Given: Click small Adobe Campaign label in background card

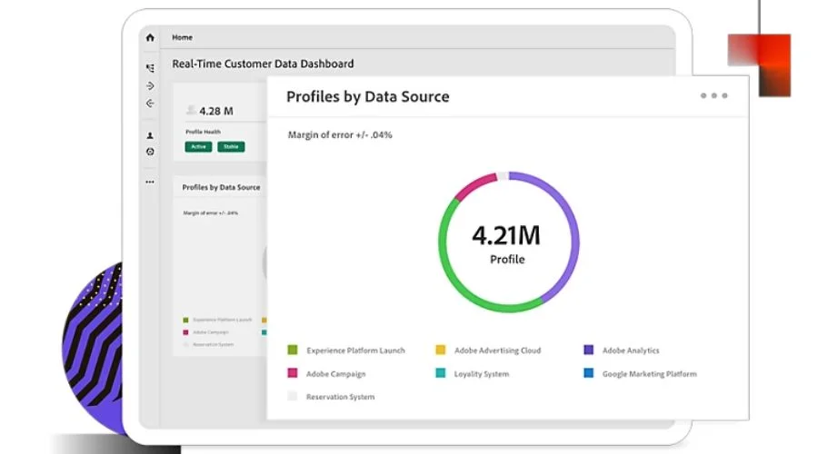Looking at the screenshot, I should pos(211,332).
